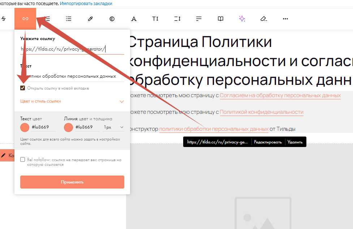
Task: Launch the AI sparkle assistant icon
Action: [x=242, y=19]
